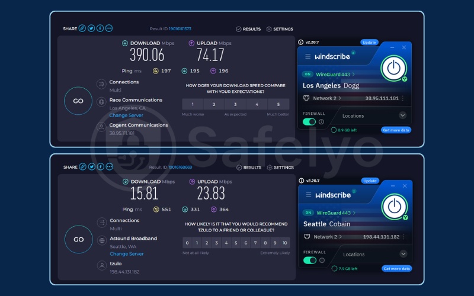Click Get more data beside 7.9 GB left
This screenshot has height=296, width=474.
pos(396,269)
